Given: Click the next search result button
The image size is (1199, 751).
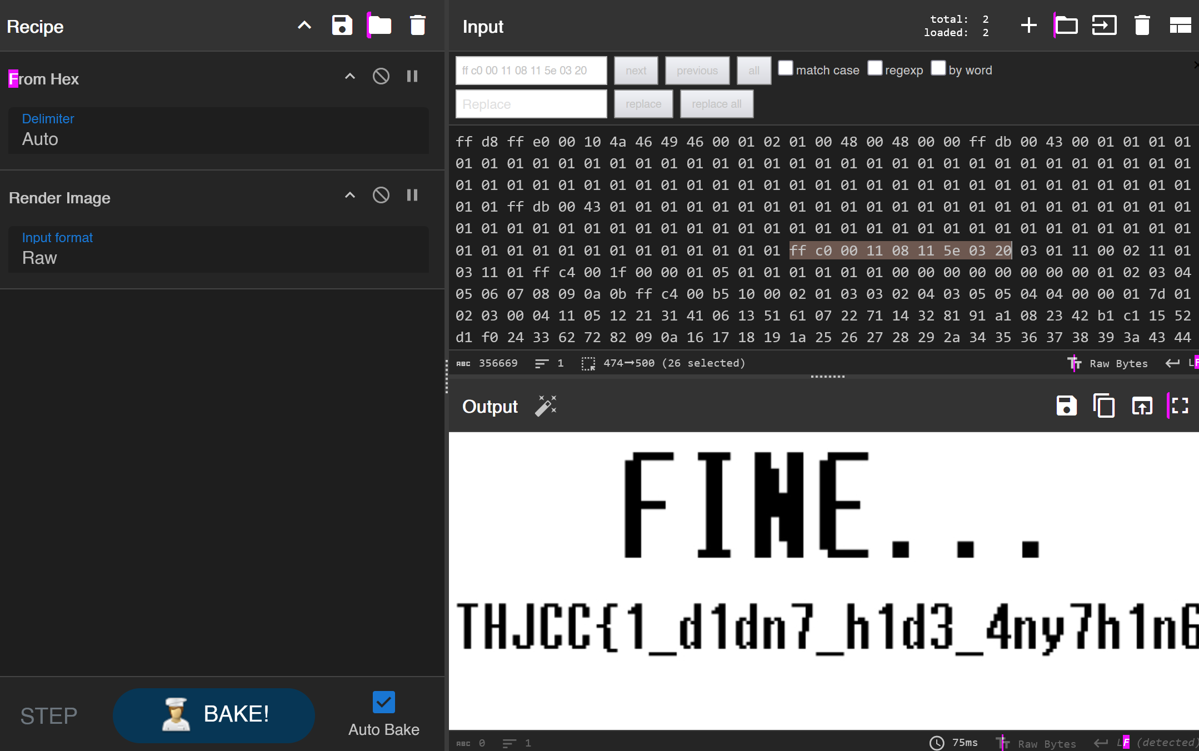Looking at the screenshot, I should 636,71.
